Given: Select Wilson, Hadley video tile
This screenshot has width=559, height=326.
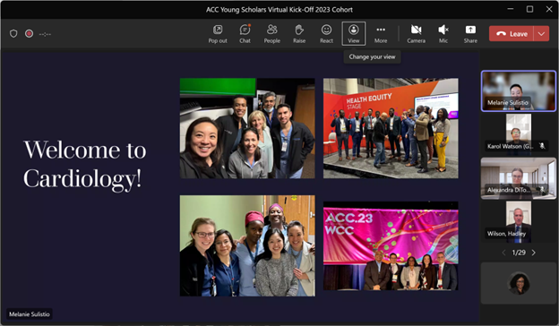Looking at the screenshot, I should (x=519, y=222).
